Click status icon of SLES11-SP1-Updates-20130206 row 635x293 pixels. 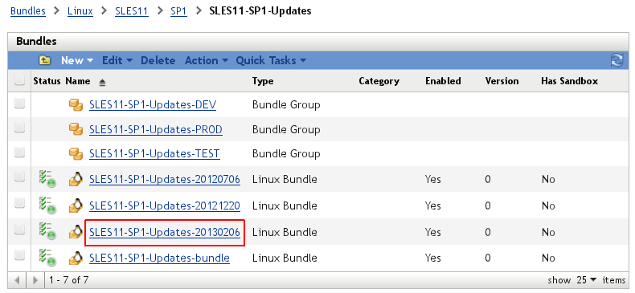pos(47,231)
